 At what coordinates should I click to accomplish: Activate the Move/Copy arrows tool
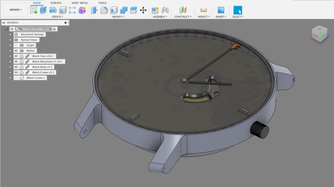pyautogui.click(x=143, y=10)
